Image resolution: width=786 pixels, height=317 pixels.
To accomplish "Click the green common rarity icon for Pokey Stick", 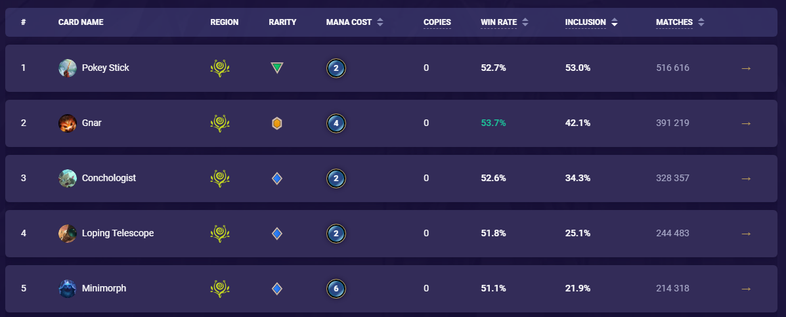I will tap(277, 68).
